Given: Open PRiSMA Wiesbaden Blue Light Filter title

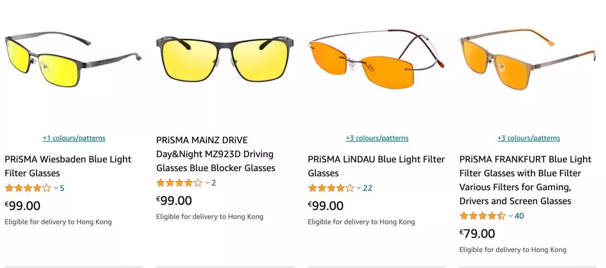Looking at the screenshot, I should (68, 166).
